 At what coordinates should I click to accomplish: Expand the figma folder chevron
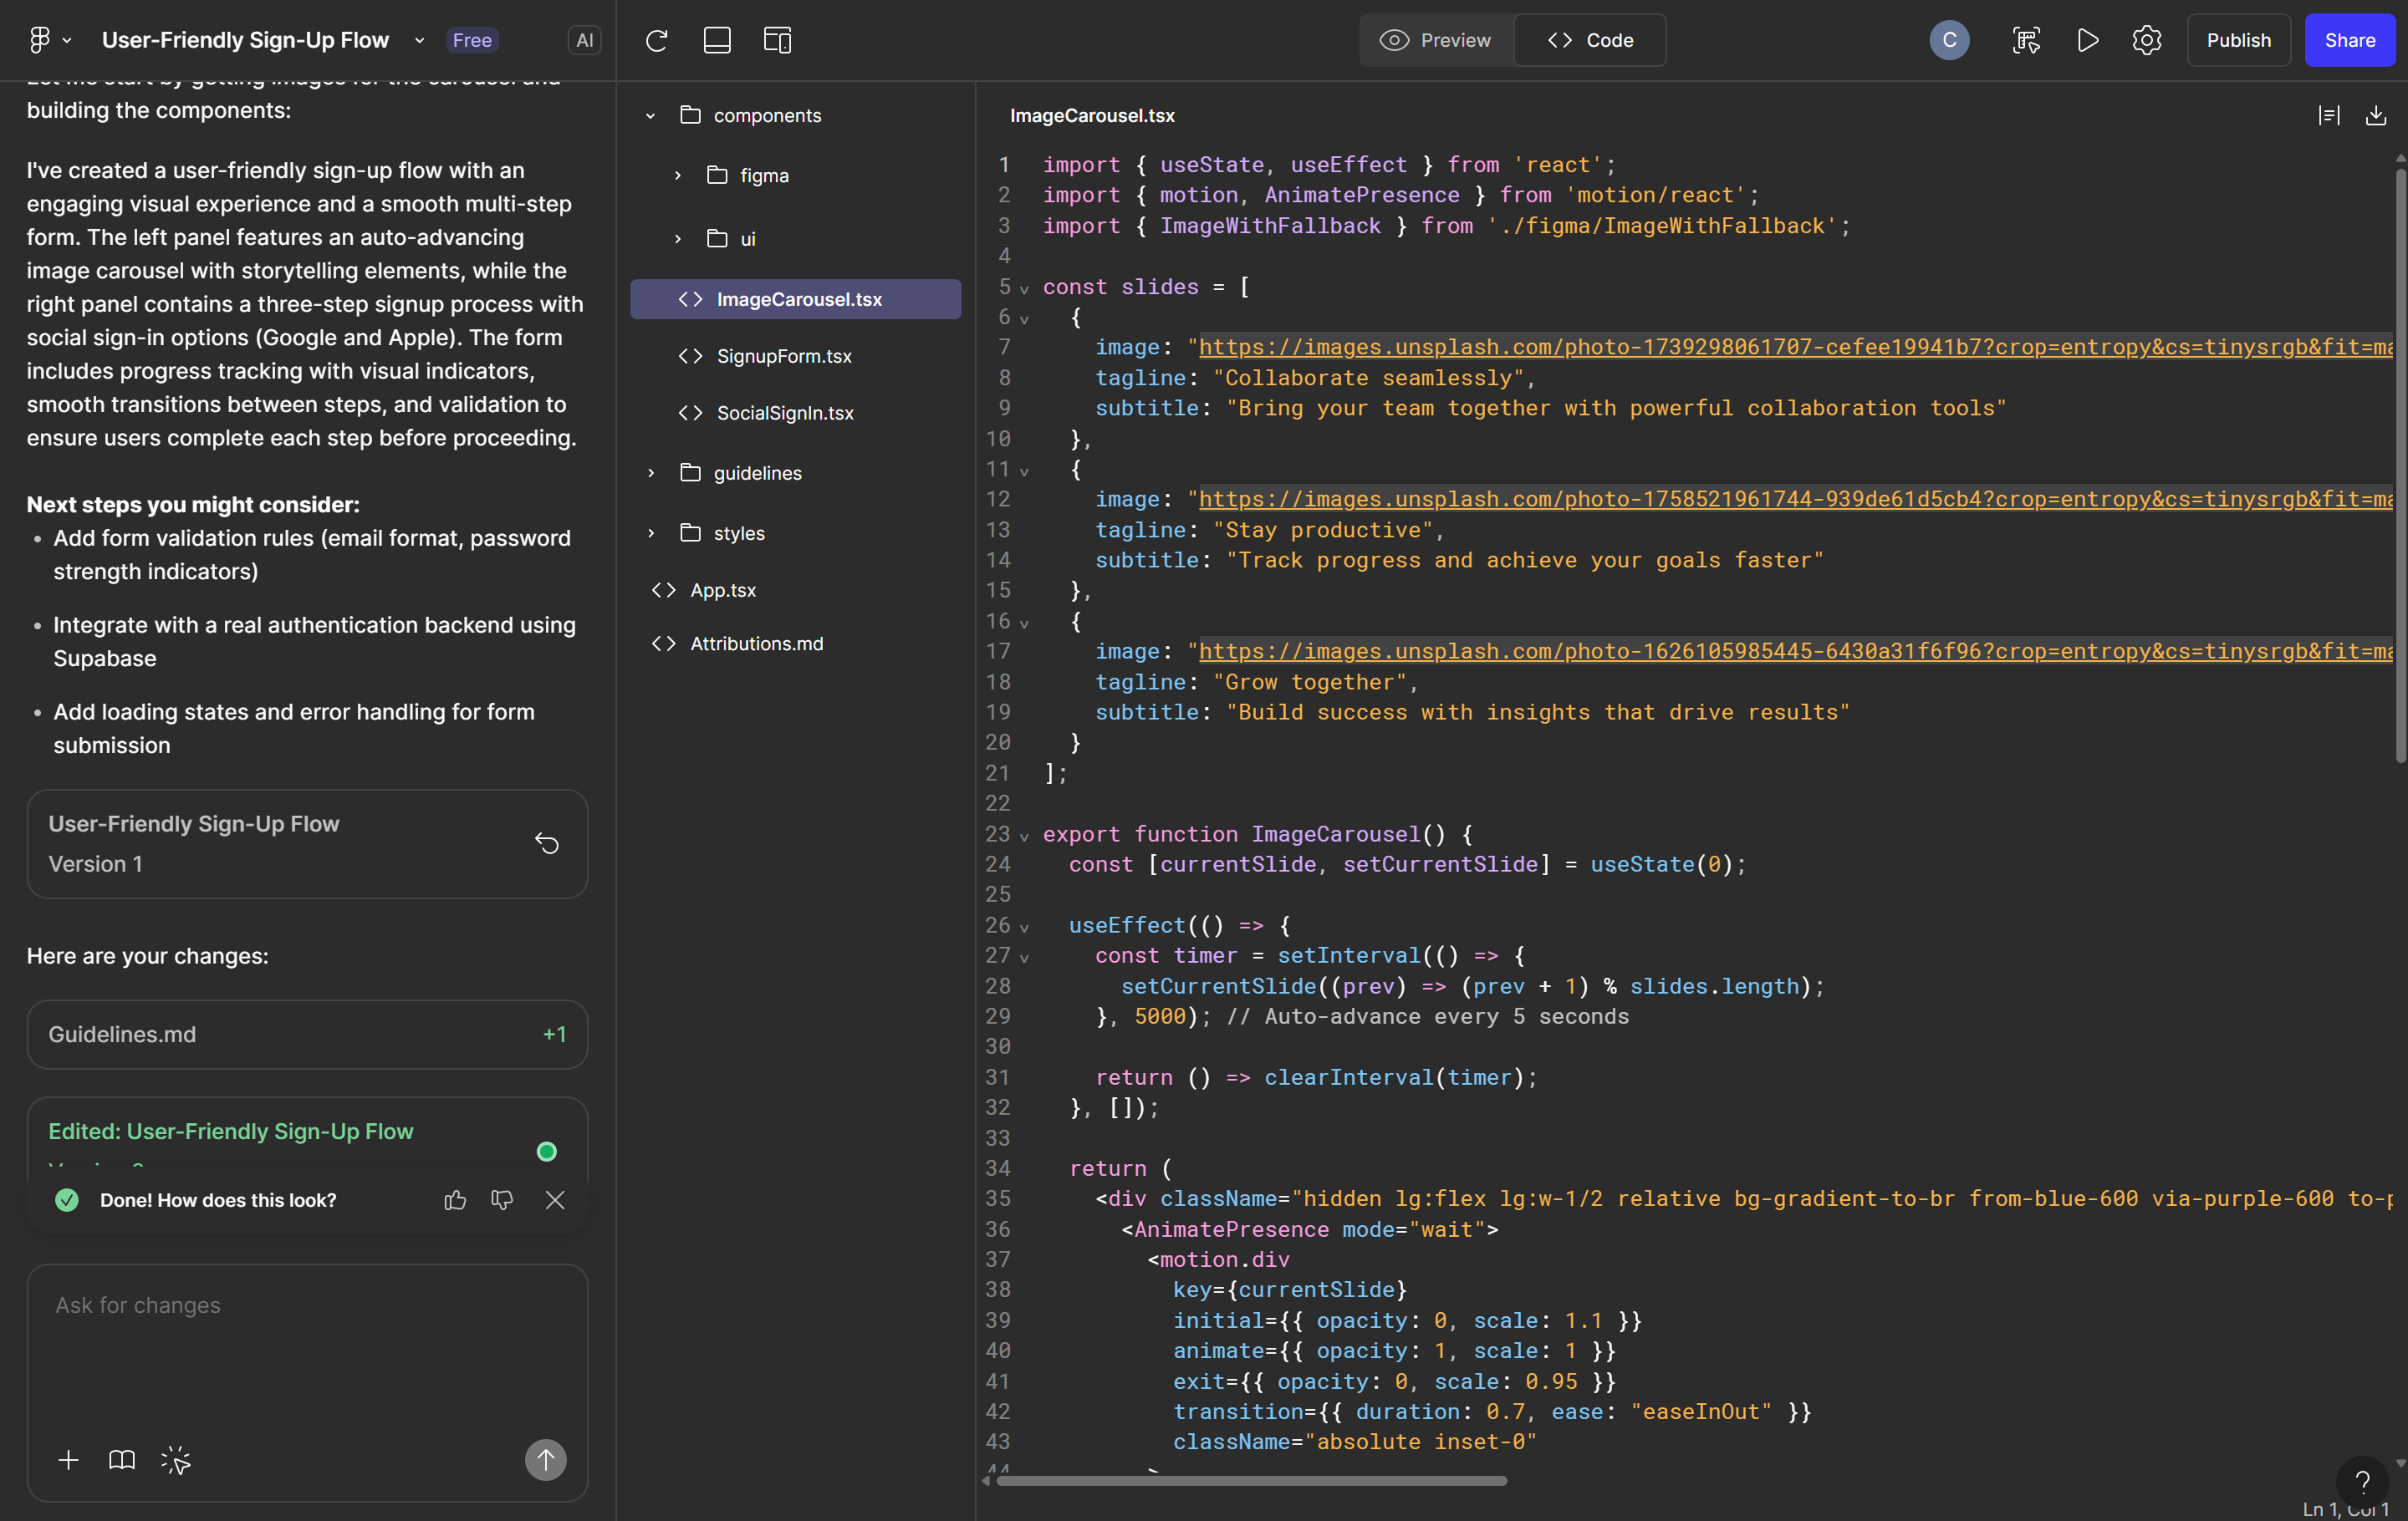[678, 175]
